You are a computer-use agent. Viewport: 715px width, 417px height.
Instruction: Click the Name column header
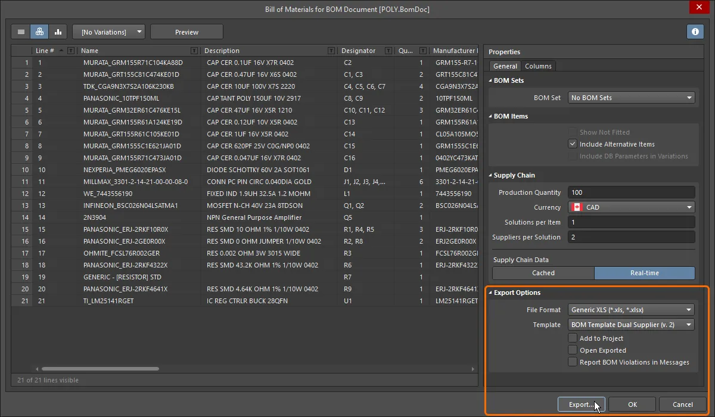139,51
